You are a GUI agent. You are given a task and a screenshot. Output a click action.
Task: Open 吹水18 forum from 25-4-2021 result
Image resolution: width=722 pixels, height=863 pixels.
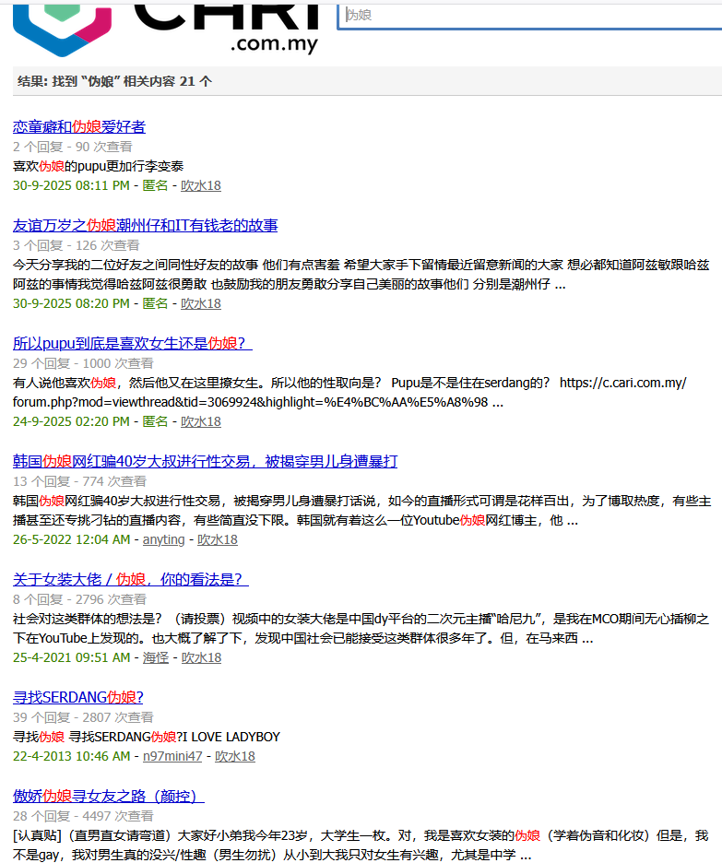tap(201, 657)
